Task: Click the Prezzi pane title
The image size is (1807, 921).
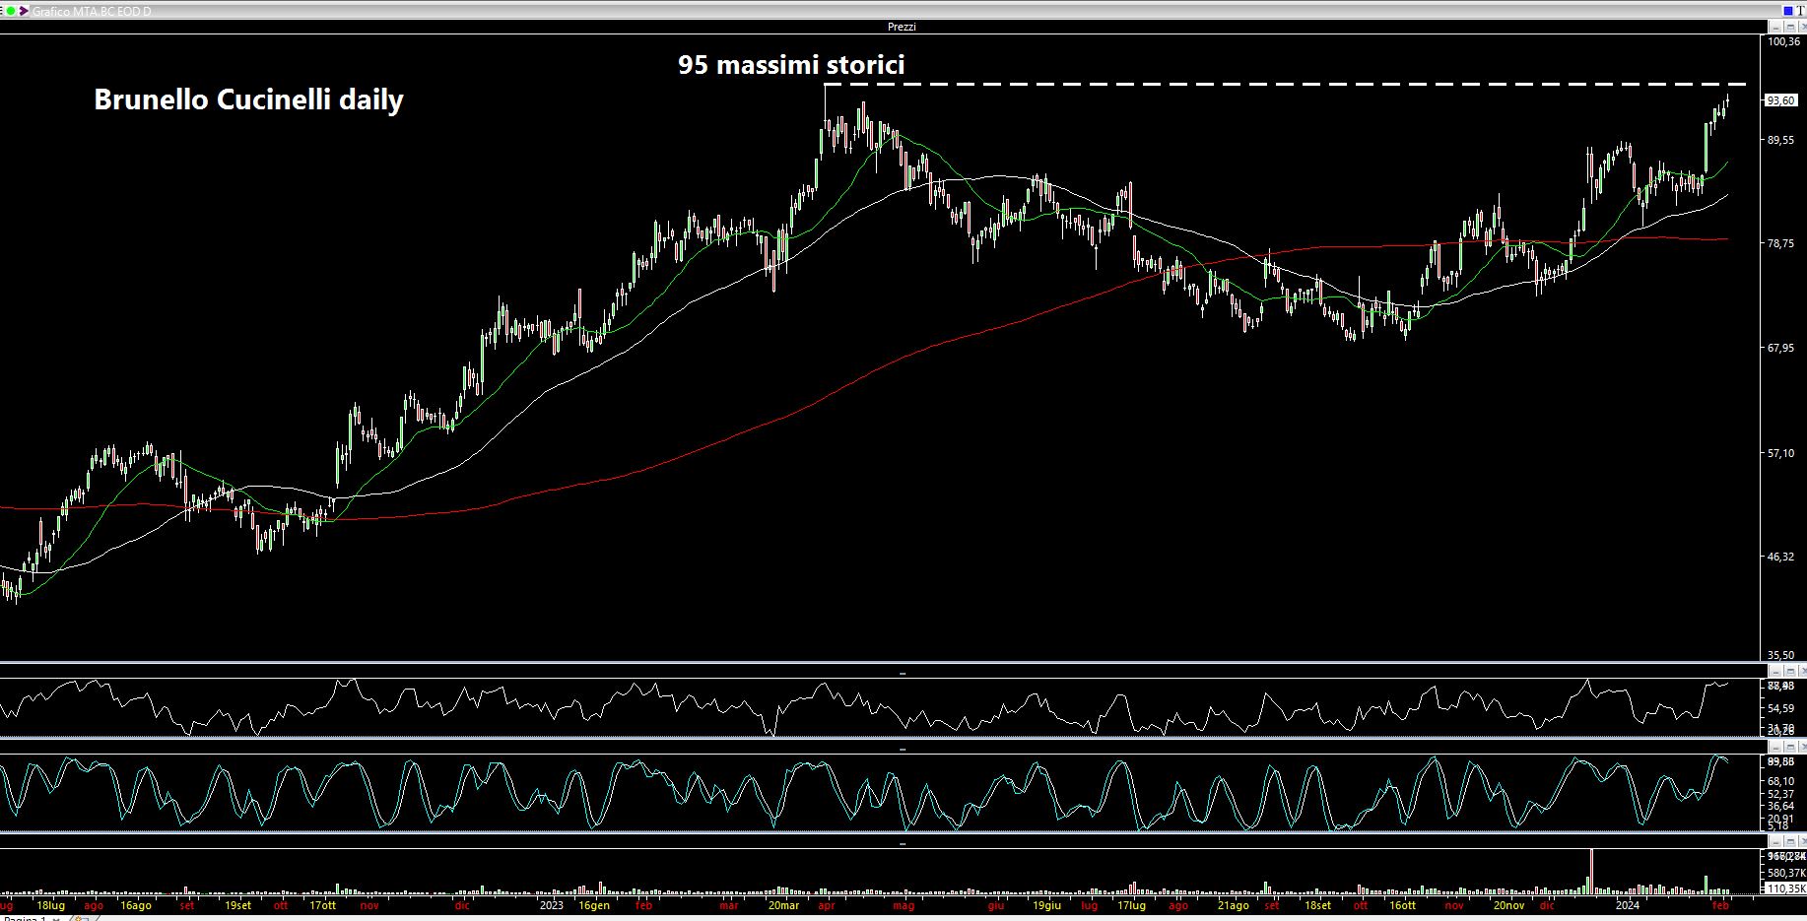Action: [x=902, y=27]
